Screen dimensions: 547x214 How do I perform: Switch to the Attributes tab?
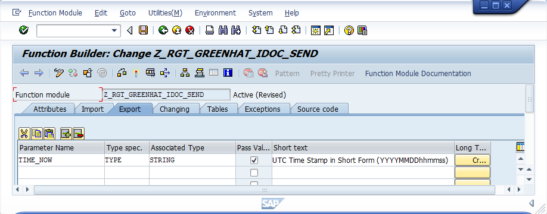tap(50, 109)
